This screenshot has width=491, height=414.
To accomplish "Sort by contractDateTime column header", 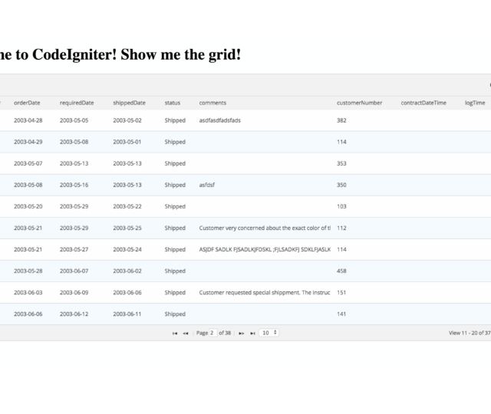I will tap(423, 103).
